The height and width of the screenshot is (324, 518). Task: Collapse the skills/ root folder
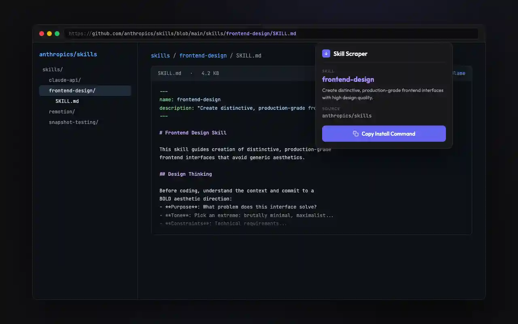click(53, 70)
